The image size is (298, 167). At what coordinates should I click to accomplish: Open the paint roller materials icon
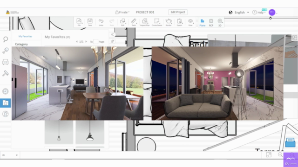(5, 73)
